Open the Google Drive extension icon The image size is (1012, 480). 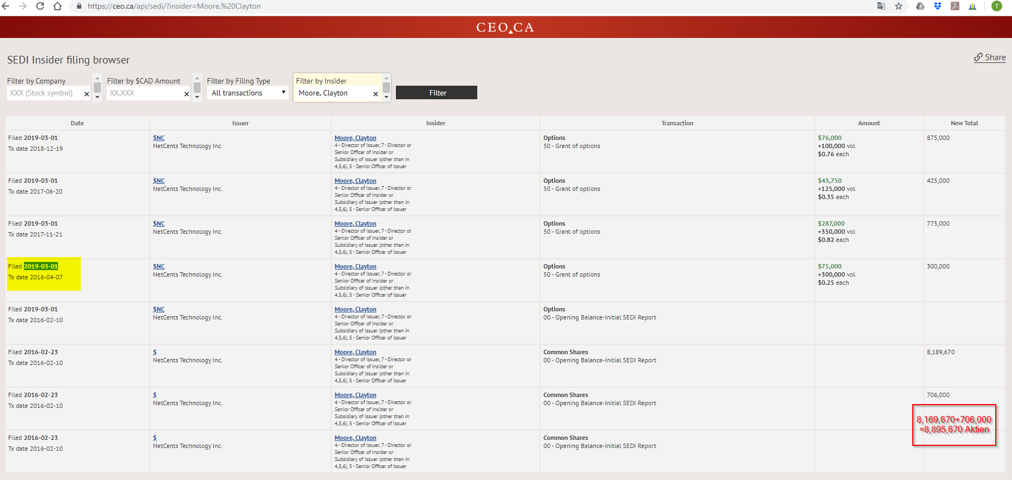tap(920, 6)
